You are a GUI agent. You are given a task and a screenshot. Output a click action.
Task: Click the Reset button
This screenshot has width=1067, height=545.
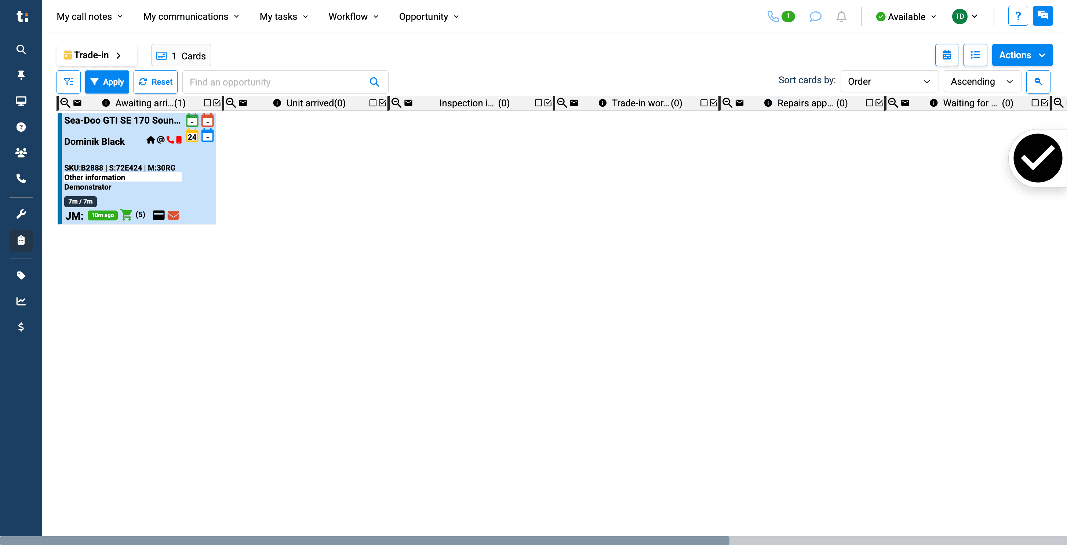(155, 82)
